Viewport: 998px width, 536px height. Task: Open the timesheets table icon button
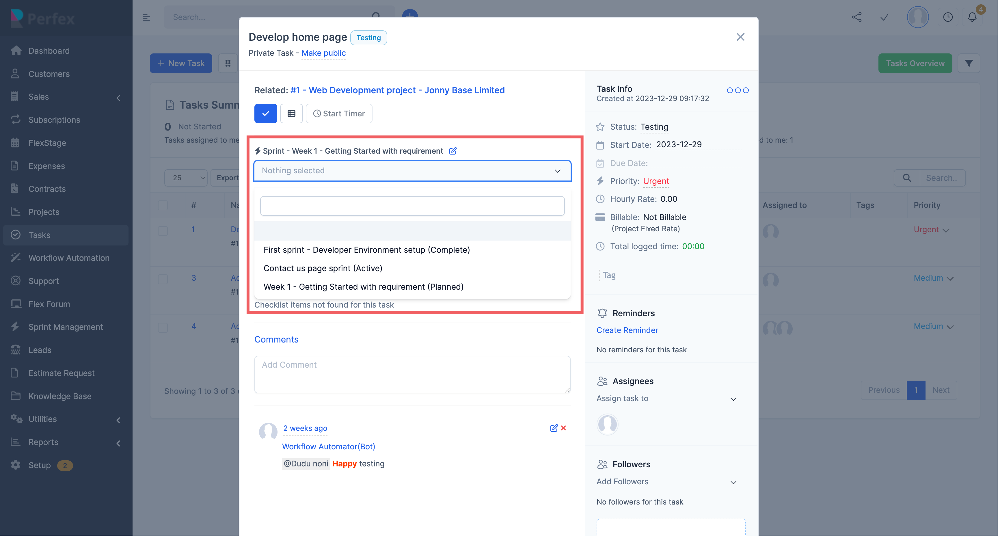point(291,113)
